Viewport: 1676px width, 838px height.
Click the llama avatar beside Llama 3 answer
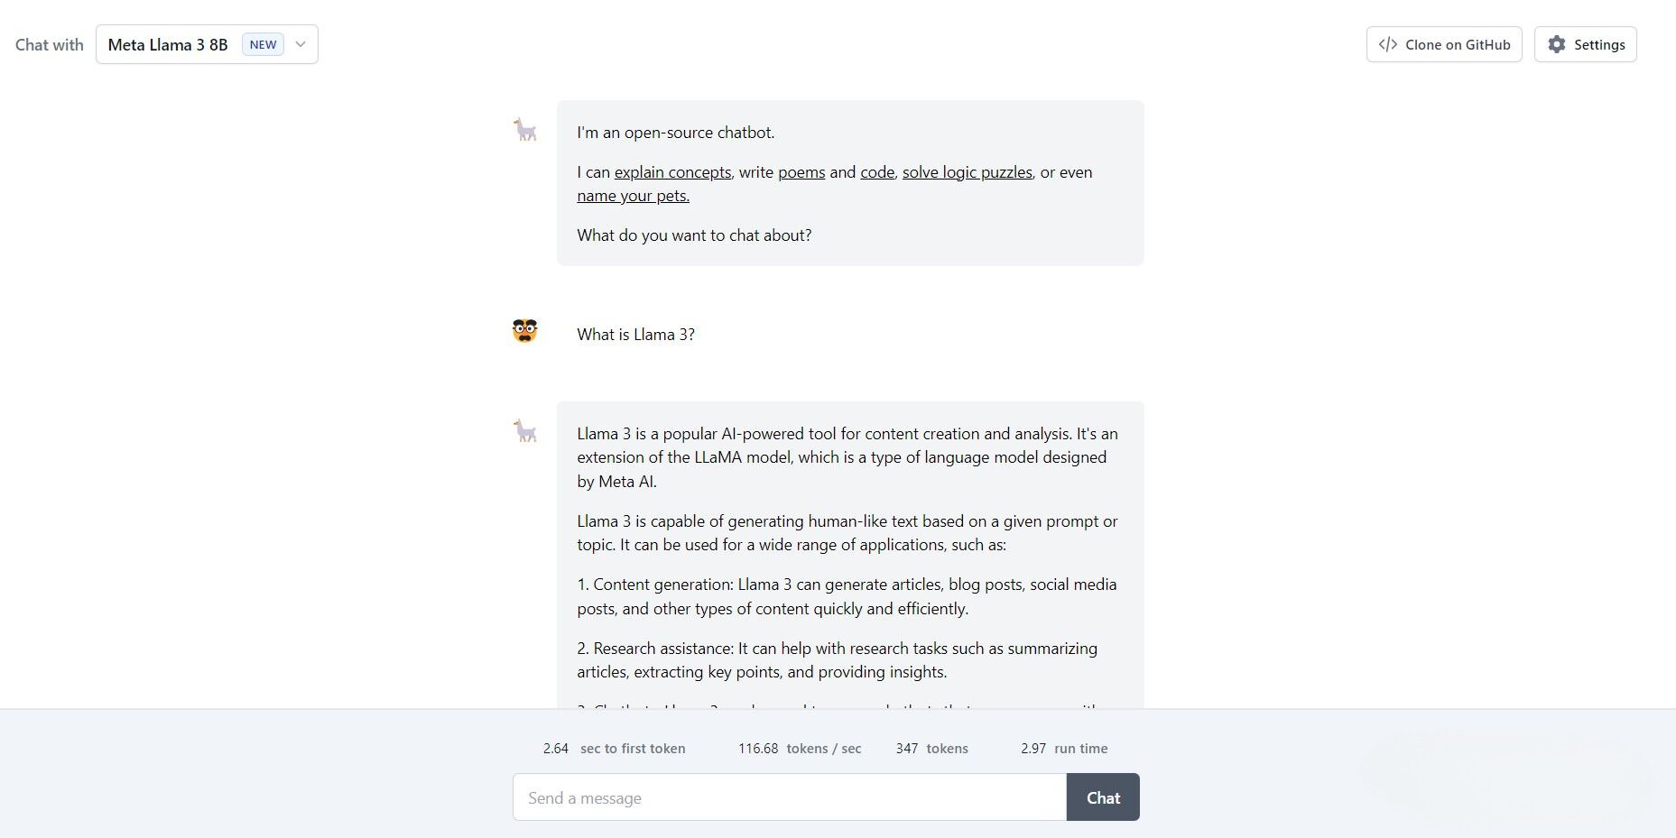[525, 431]
